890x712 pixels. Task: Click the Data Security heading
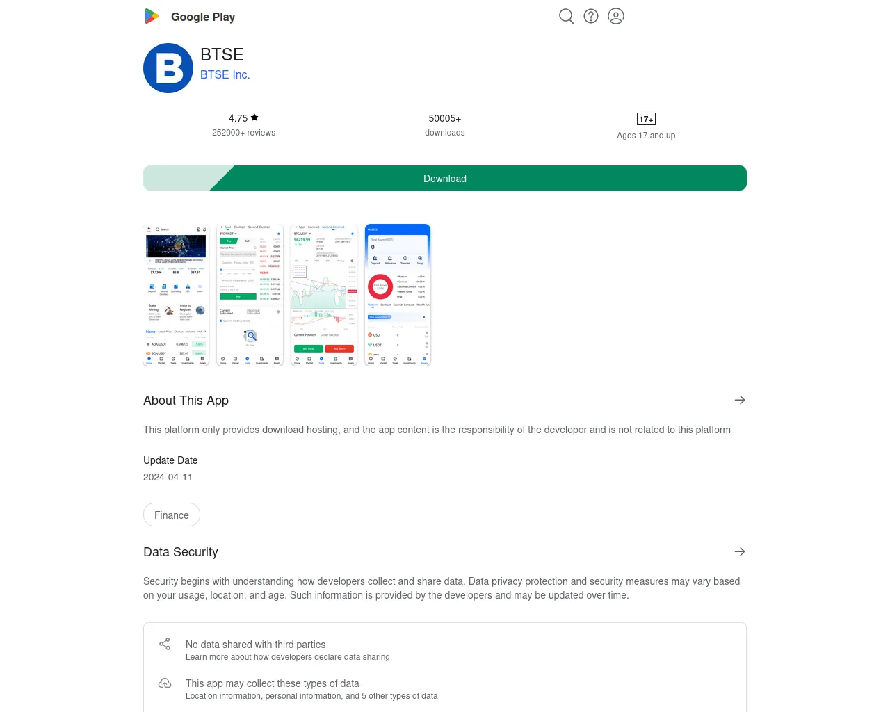click(181, 552)
